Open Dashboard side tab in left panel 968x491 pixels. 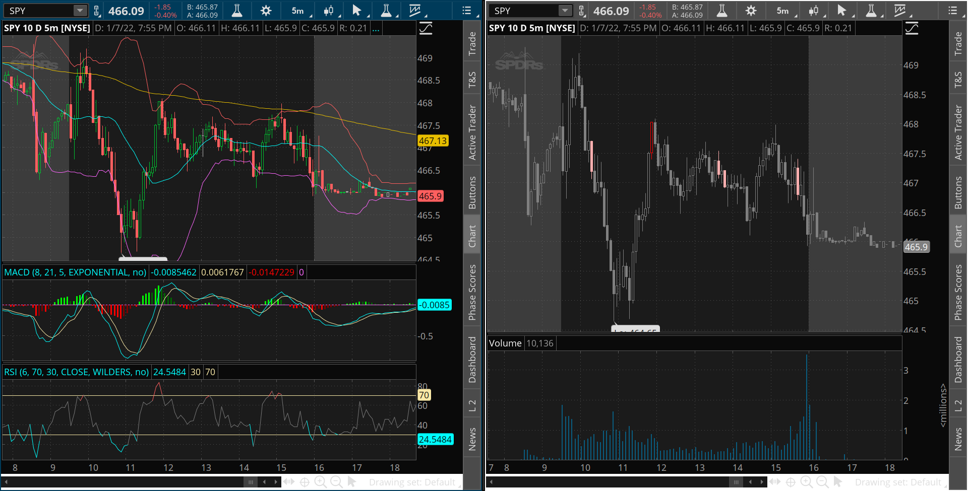pos(472,360)
